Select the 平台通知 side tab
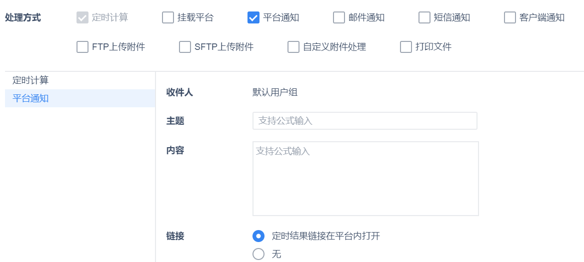The image size is (584, 262). pyautogui.click(x=30, y=98)
